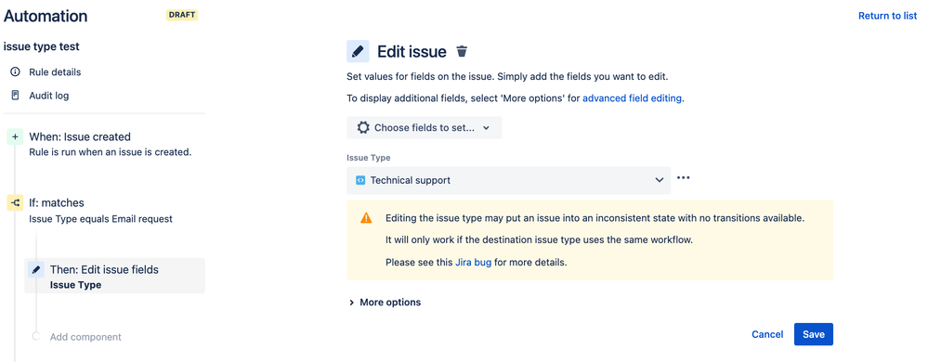This screenshot has width=928, height=362.
Task: Click the Add component circle node
Action: click(x=36, y=337)
